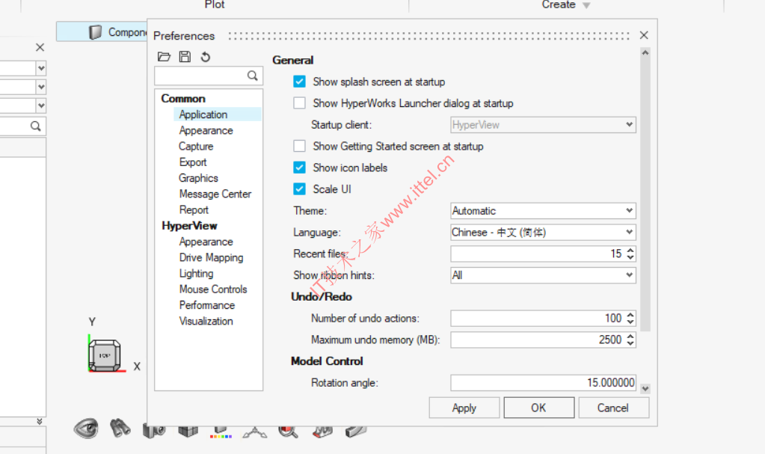The width and height of the screenshot is (765, 454).
Task: Open the Show ribbon hints dropdown
Action: tap(543, 275)
